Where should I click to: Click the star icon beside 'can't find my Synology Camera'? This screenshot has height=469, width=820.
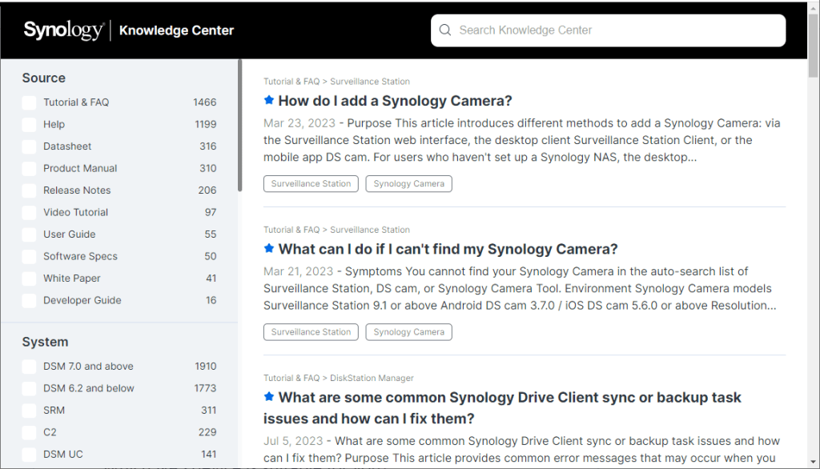[269, 248]
